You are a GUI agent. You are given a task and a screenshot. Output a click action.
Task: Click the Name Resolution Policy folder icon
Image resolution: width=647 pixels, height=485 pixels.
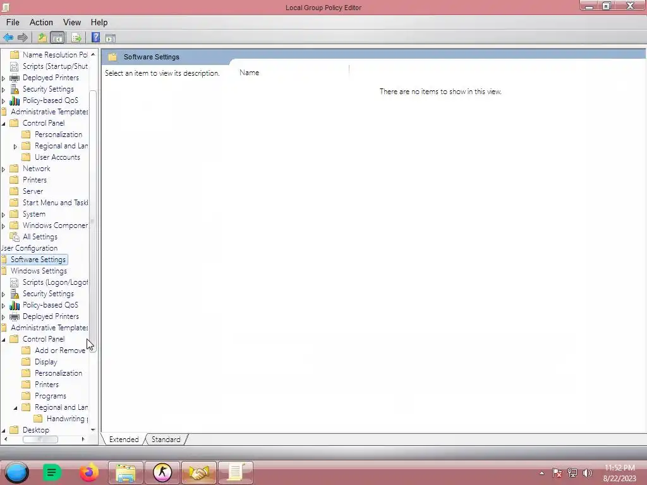15,55
